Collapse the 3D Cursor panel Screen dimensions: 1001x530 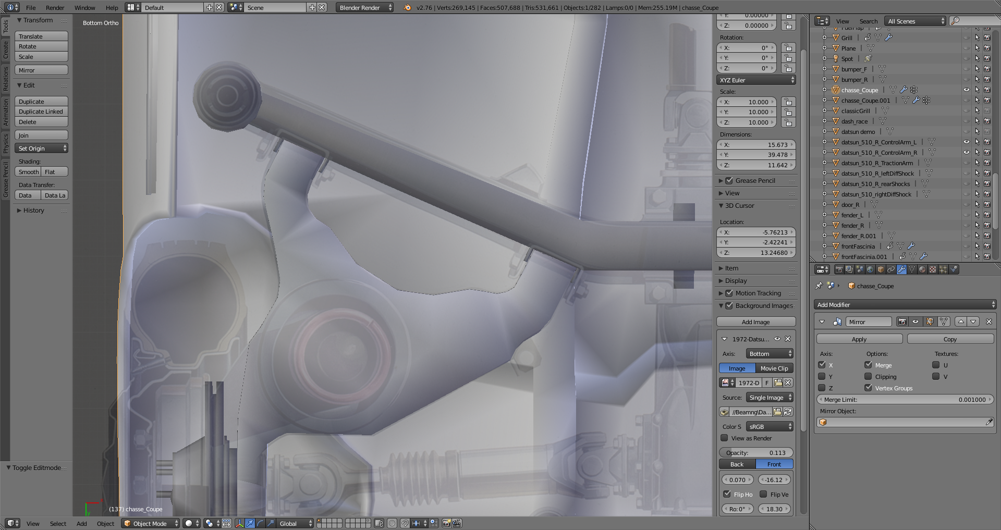click(x=739, y=206)
